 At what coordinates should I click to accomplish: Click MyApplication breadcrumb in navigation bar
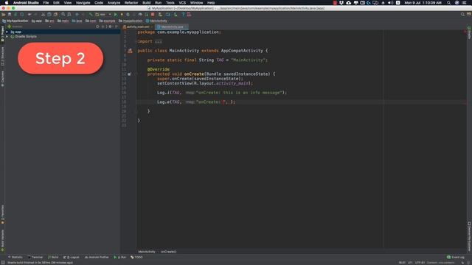tap(15, 21)
